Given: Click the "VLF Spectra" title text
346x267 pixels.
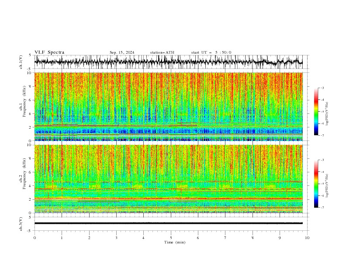Looking at the screenshot, I should (x=49, y=52).
